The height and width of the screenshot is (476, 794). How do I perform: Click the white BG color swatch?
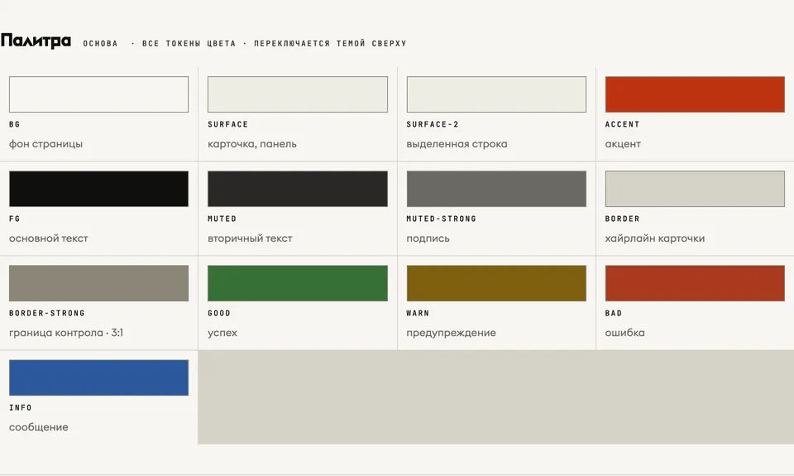tap(98, 94)
